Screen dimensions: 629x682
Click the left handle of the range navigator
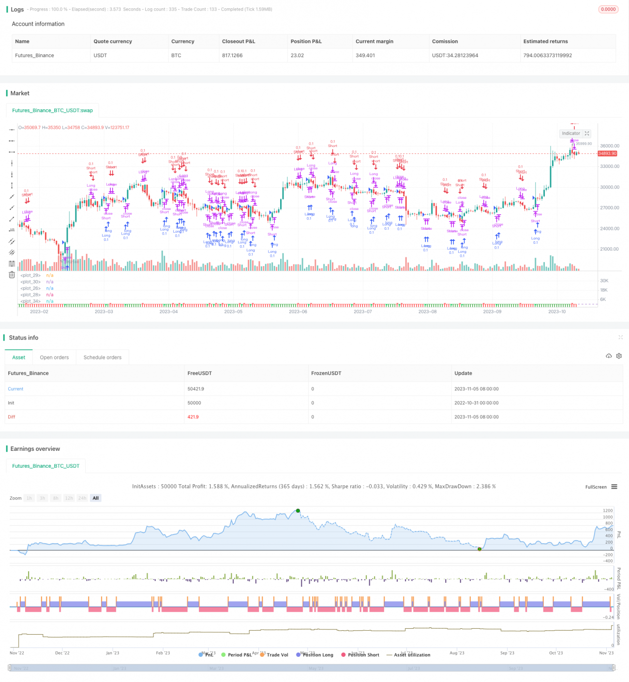(10, 668)
